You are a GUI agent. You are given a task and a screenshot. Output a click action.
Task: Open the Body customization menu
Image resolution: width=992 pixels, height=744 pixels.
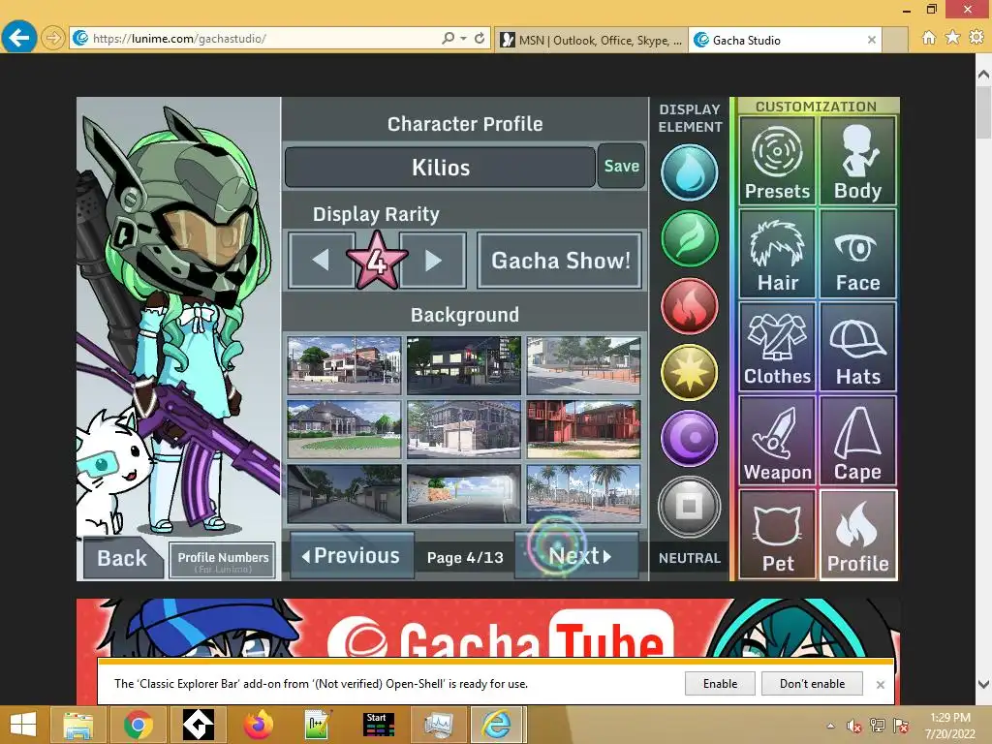coord(858,160)
